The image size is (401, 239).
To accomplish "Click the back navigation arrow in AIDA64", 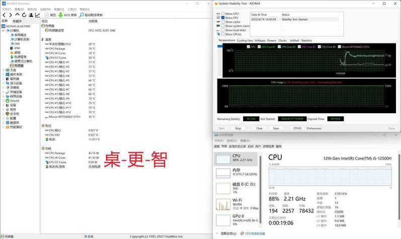I will pyautogui.click(x=4, y=15).
